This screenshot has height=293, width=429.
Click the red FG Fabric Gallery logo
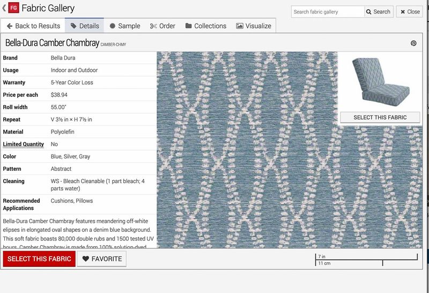click(14, 8)
